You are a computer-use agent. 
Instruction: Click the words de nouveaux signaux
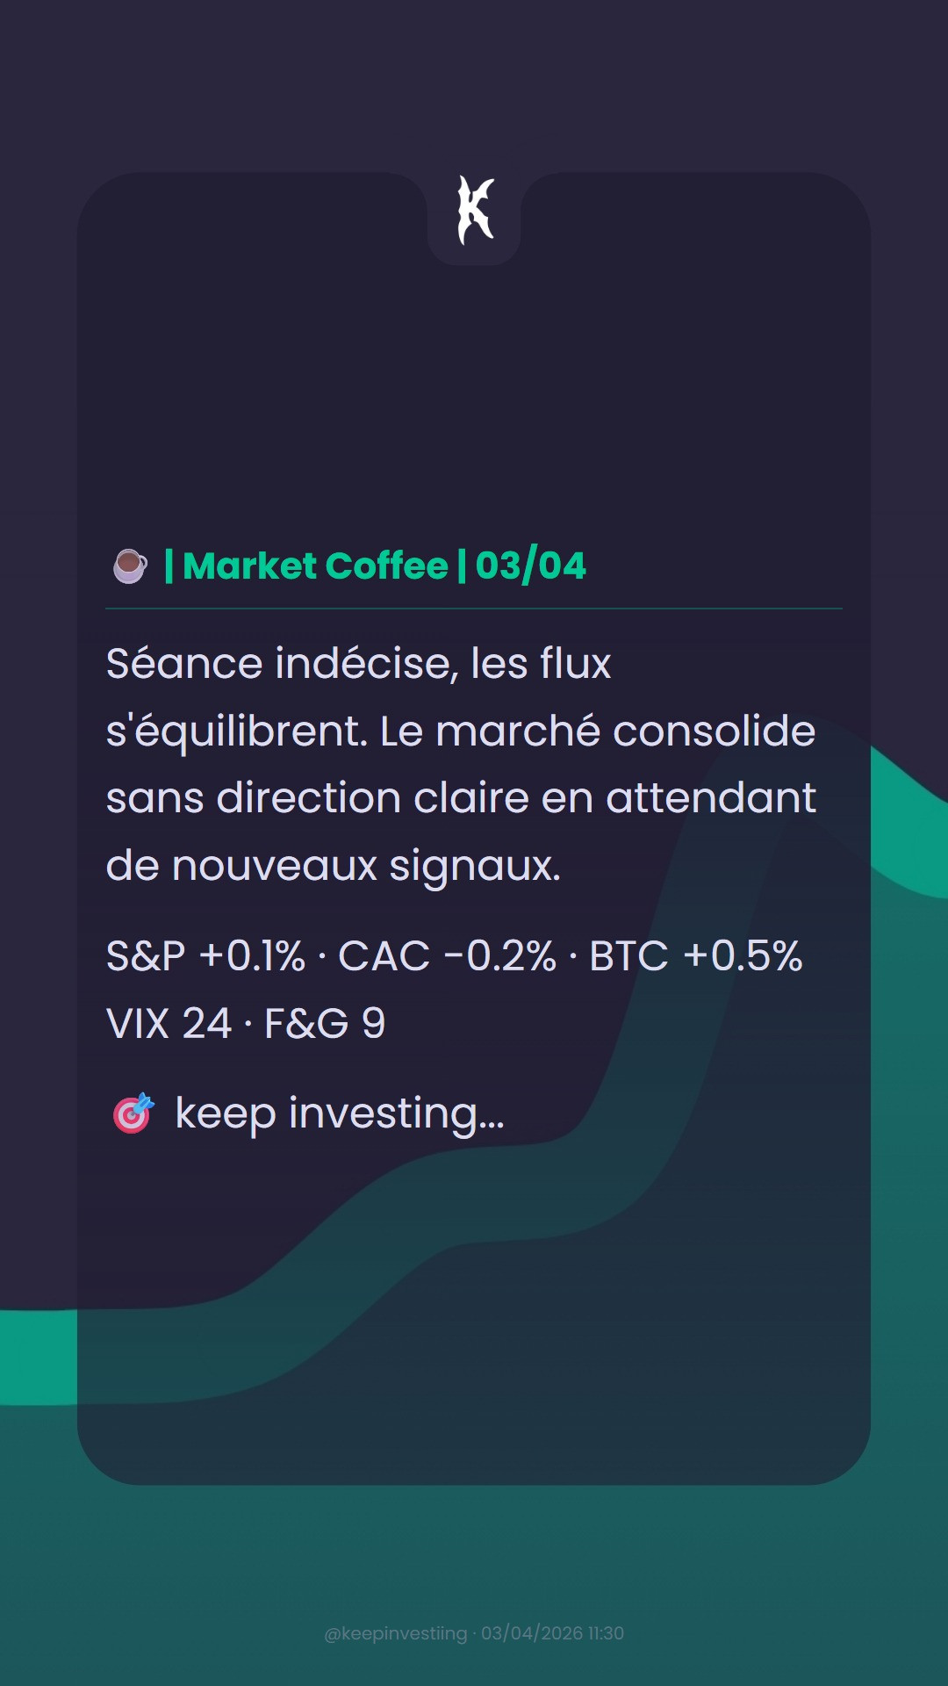334,867
